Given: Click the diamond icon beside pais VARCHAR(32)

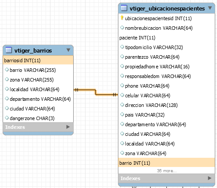Looking at the screenshot, I should (x=122, y=114).
